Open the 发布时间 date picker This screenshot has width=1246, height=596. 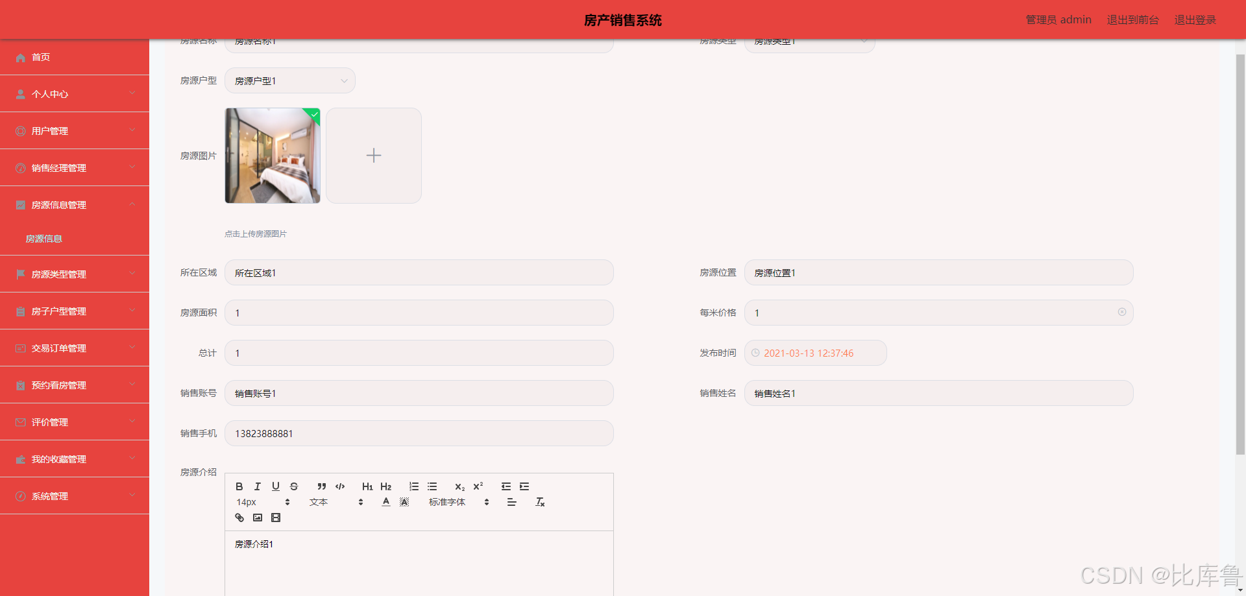click(815, 353)
